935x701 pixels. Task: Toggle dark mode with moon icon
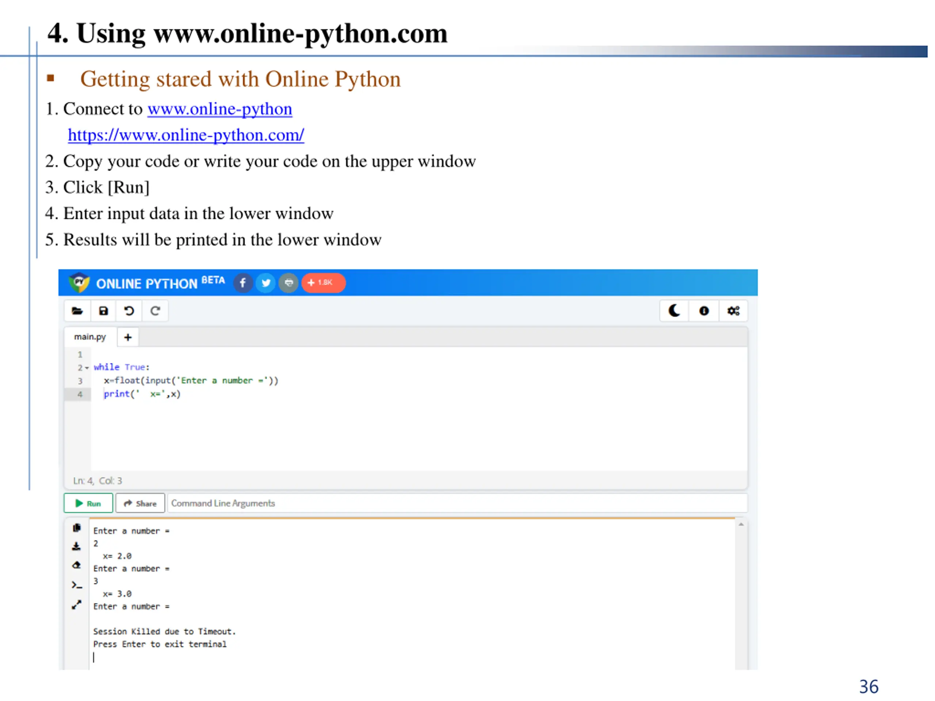pyautogui.click(x=674, y=311)
